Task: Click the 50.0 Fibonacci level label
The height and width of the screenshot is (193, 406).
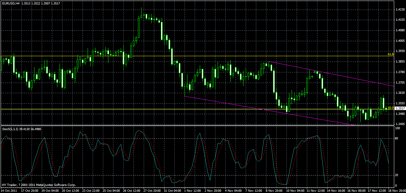Action: 391,108
